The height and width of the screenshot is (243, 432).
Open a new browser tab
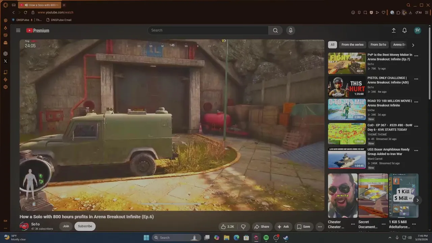coord(64,5)
